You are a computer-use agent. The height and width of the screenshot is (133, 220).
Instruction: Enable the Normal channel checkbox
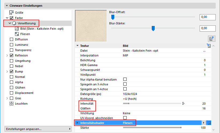[x=12, y=77]
